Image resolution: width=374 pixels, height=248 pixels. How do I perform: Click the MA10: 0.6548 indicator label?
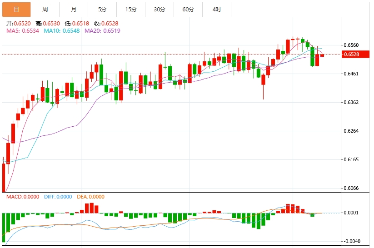point(62,31)
